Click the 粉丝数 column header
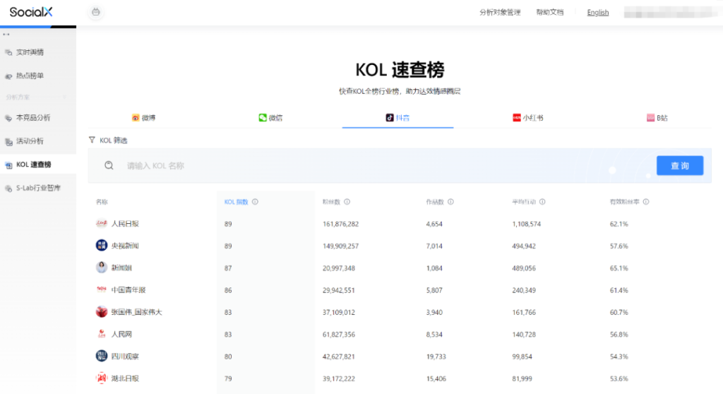The height and width of the screenshot is (394, 723). (x=331, y=202)
